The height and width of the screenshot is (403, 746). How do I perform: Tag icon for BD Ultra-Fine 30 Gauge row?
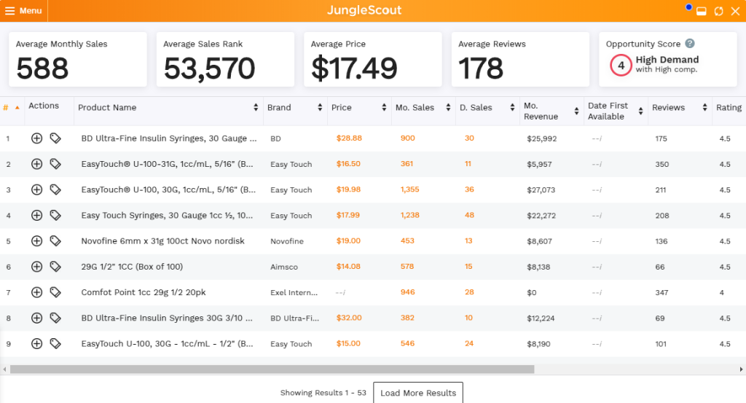point(55,138)
